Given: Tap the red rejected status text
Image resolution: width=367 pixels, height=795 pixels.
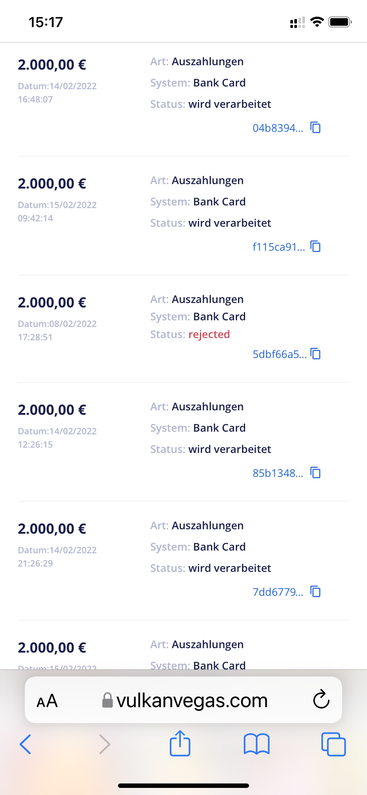Looking at the screenshot, I should [209, 335].
